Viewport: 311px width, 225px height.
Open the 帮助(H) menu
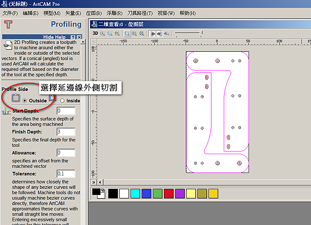188,13
